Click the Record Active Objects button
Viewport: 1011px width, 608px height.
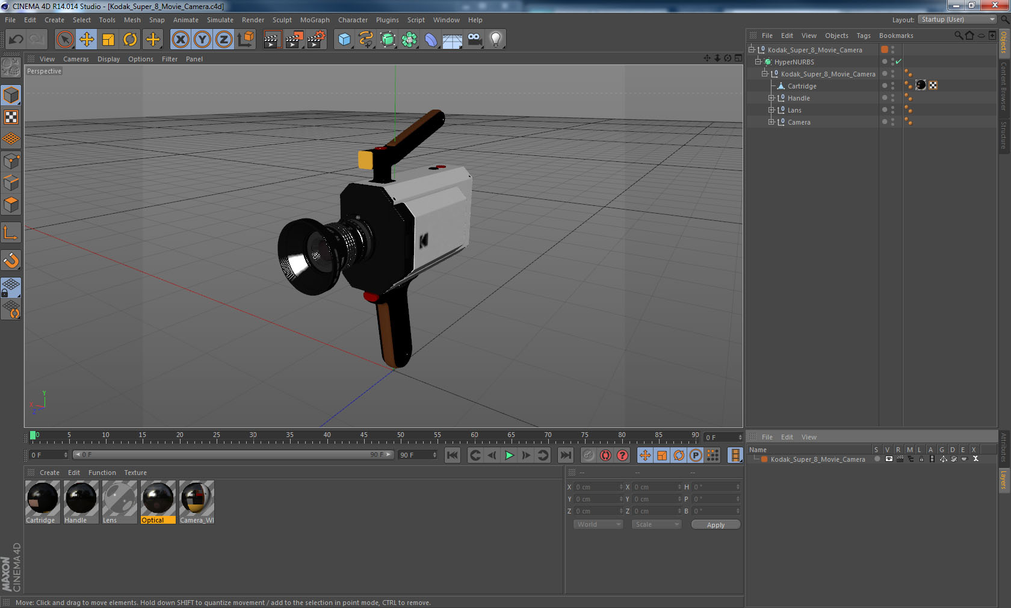coord(589,455)
